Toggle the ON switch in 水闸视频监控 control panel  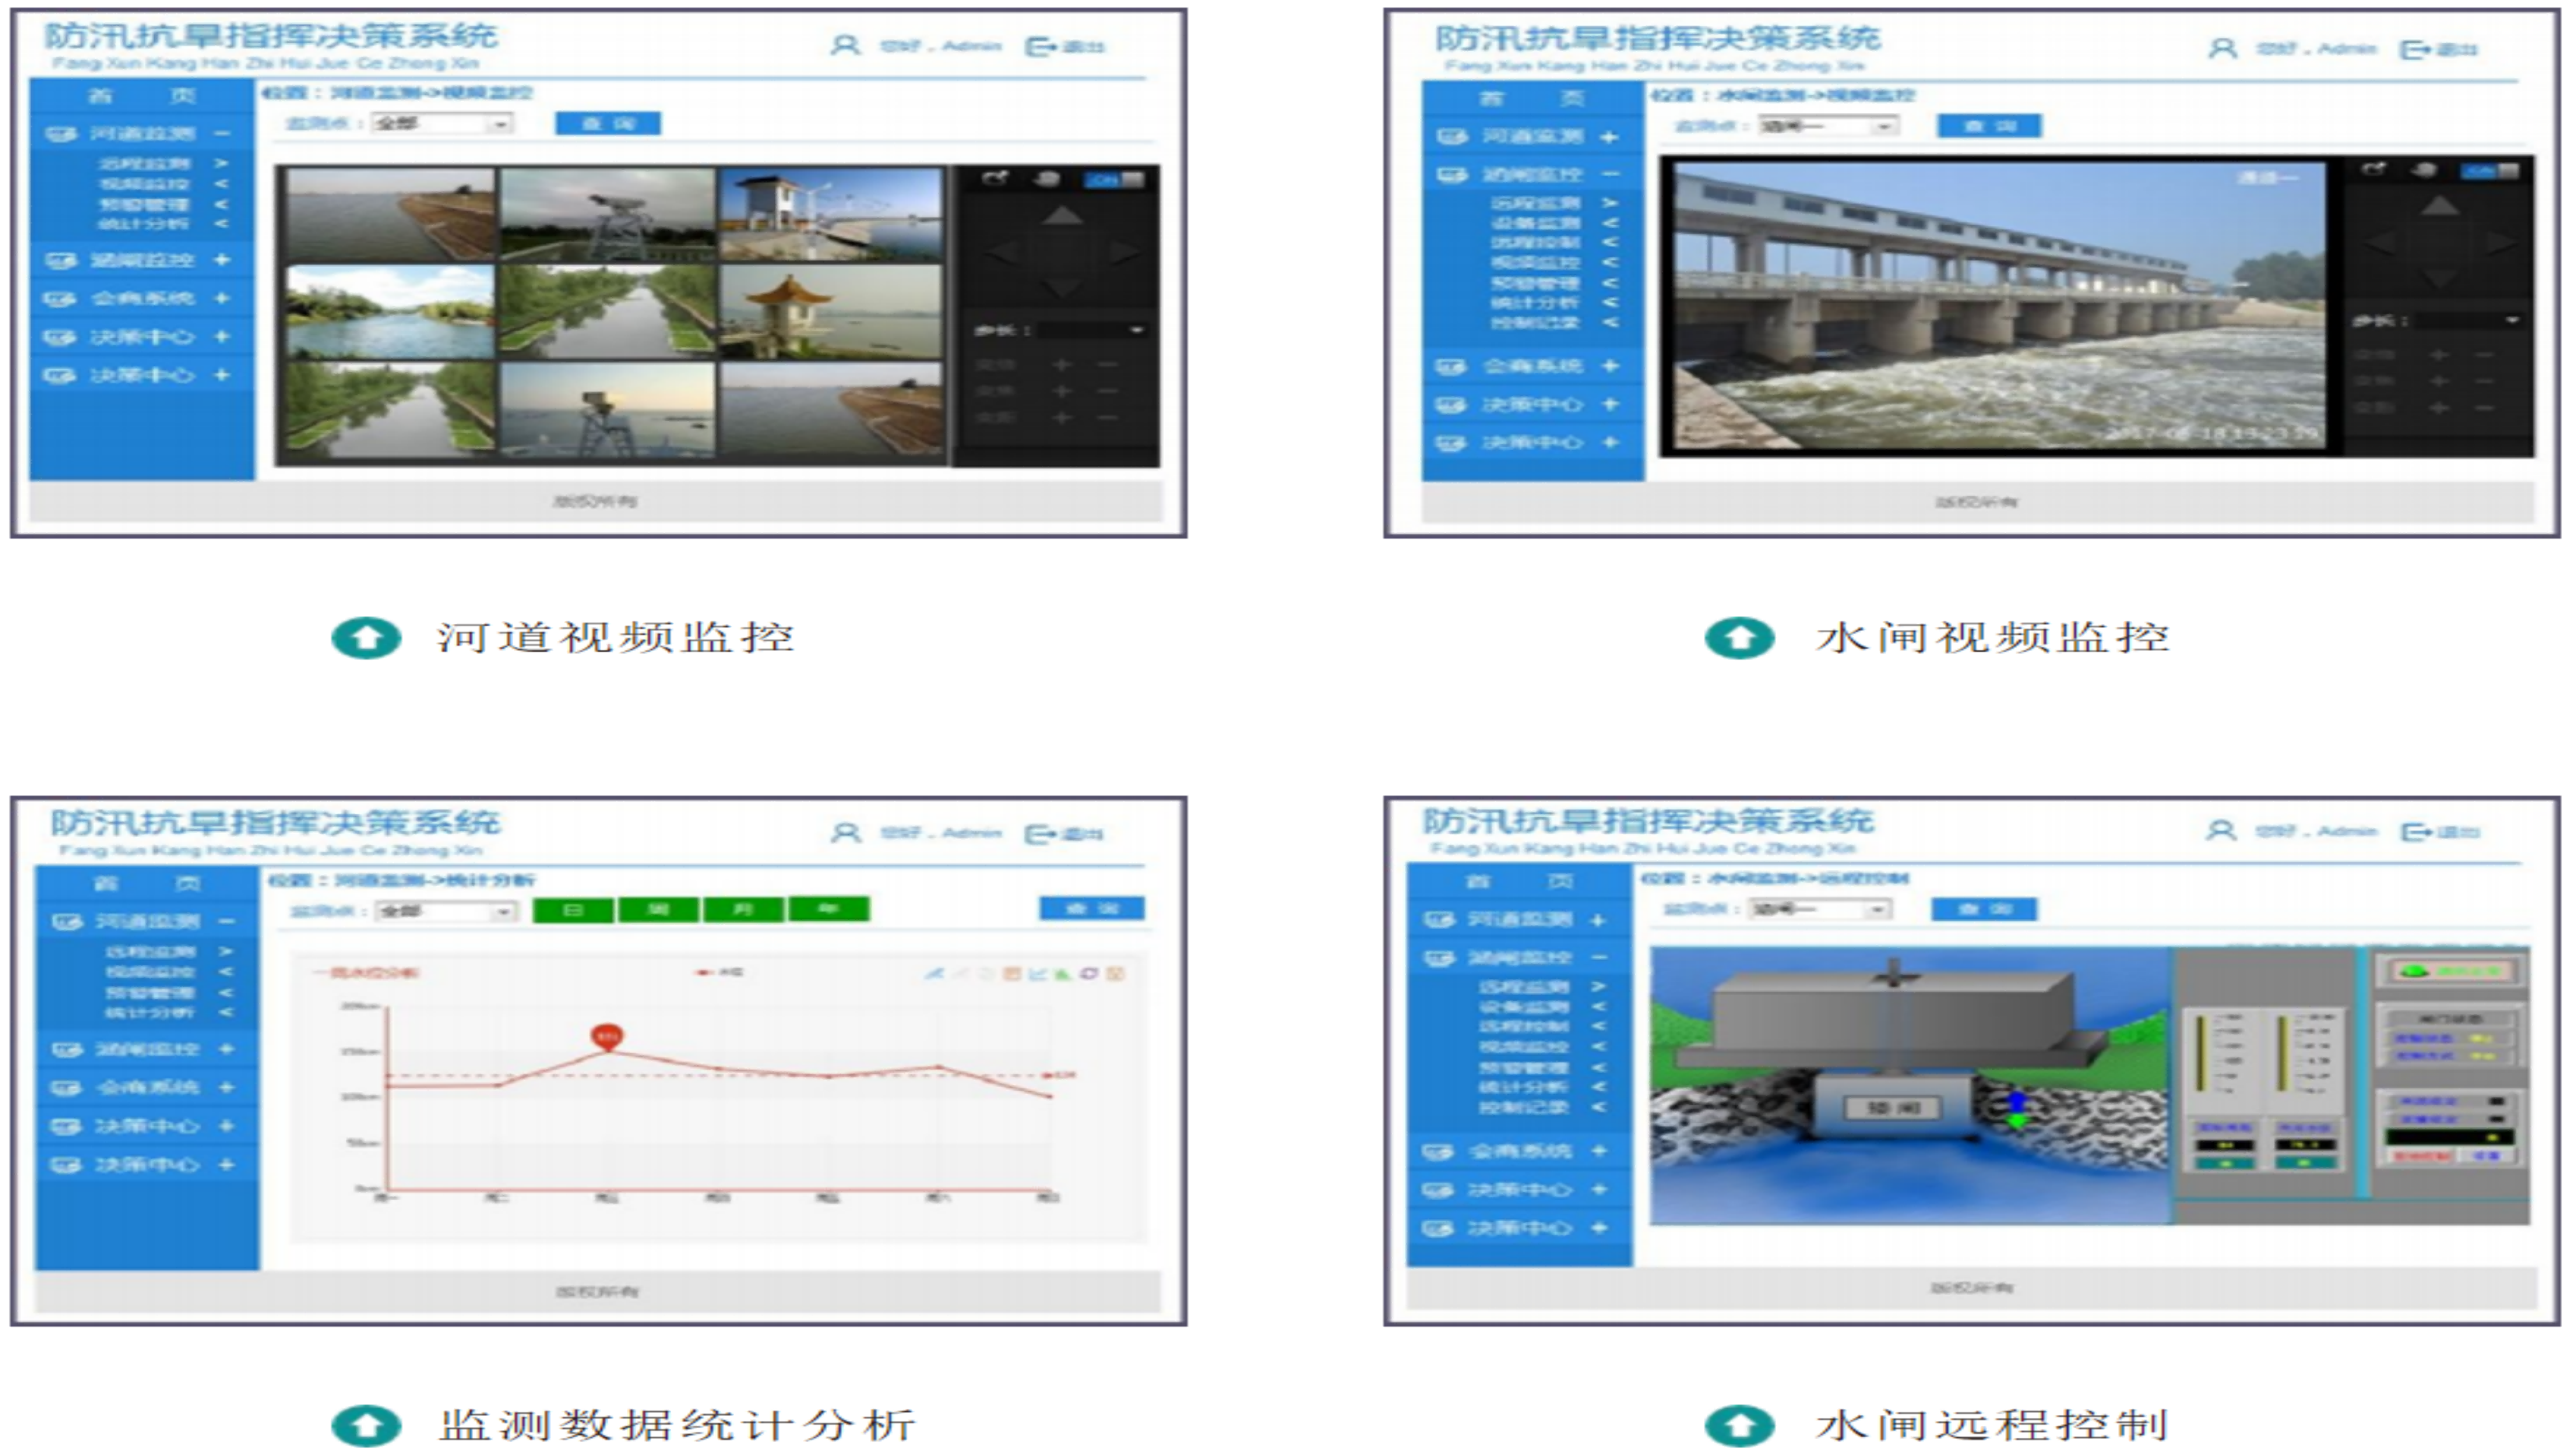(2491, 170)
